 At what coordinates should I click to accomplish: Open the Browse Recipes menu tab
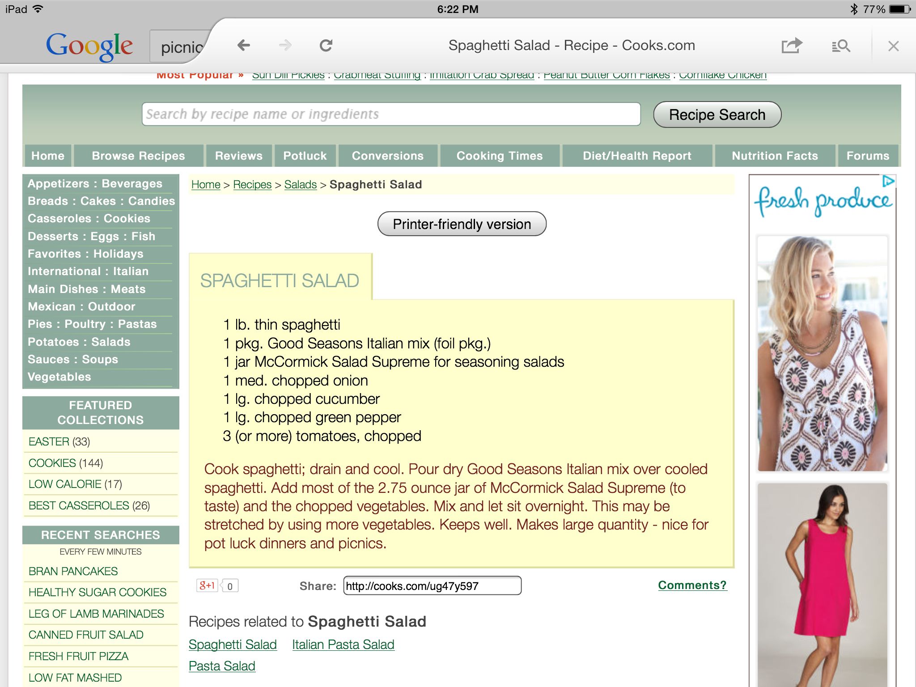tap(137, 156)
